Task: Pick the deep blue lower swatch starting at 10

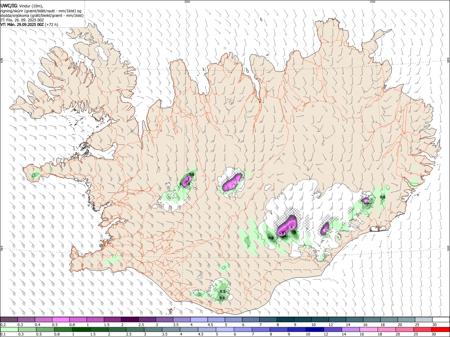Action: [314, 329]
